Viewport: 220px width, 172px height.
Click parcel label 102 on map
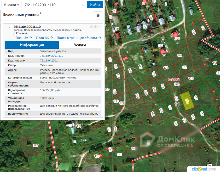[x=153, y=114]
